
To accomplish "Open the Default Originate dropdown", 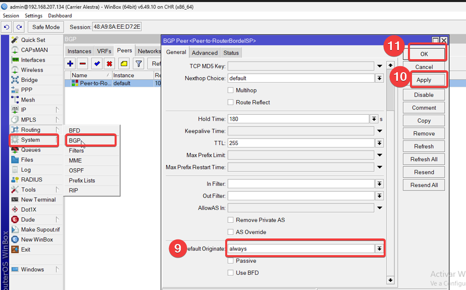I will pyautogui.click(x=379, y=249).
